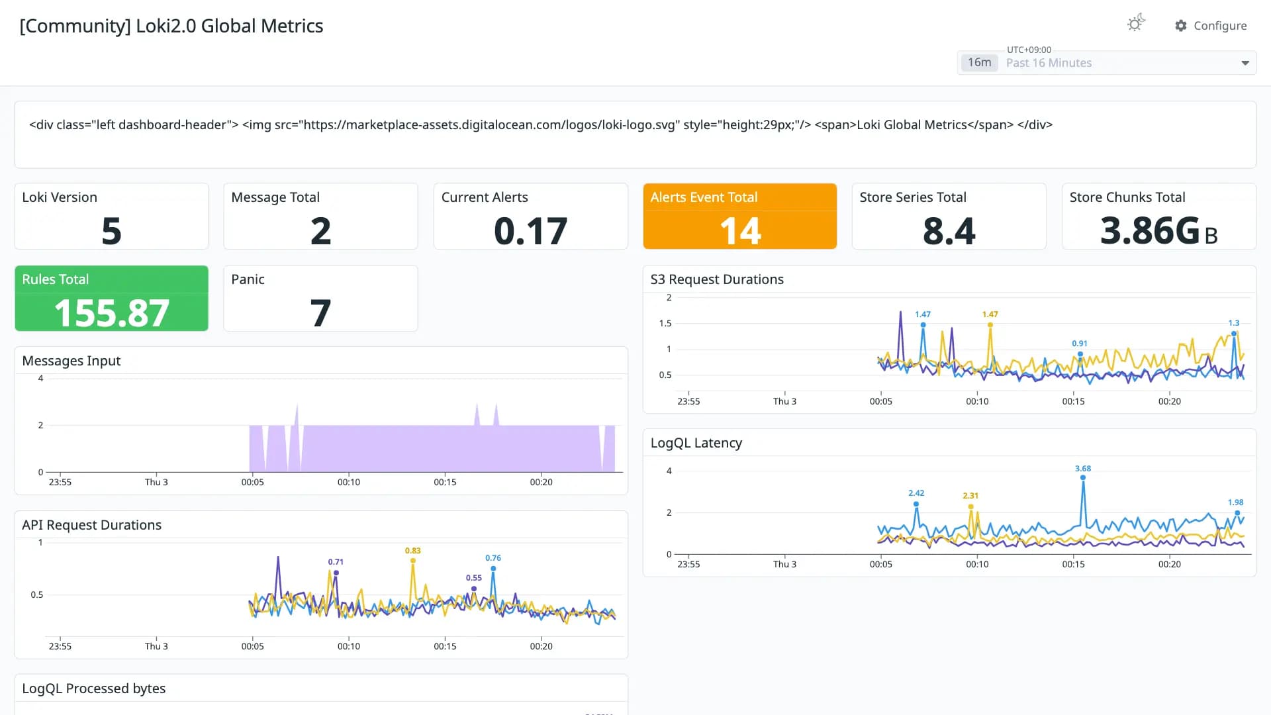
Task: Select the green Rules Total widget
Action: click(x=111, y=299)
